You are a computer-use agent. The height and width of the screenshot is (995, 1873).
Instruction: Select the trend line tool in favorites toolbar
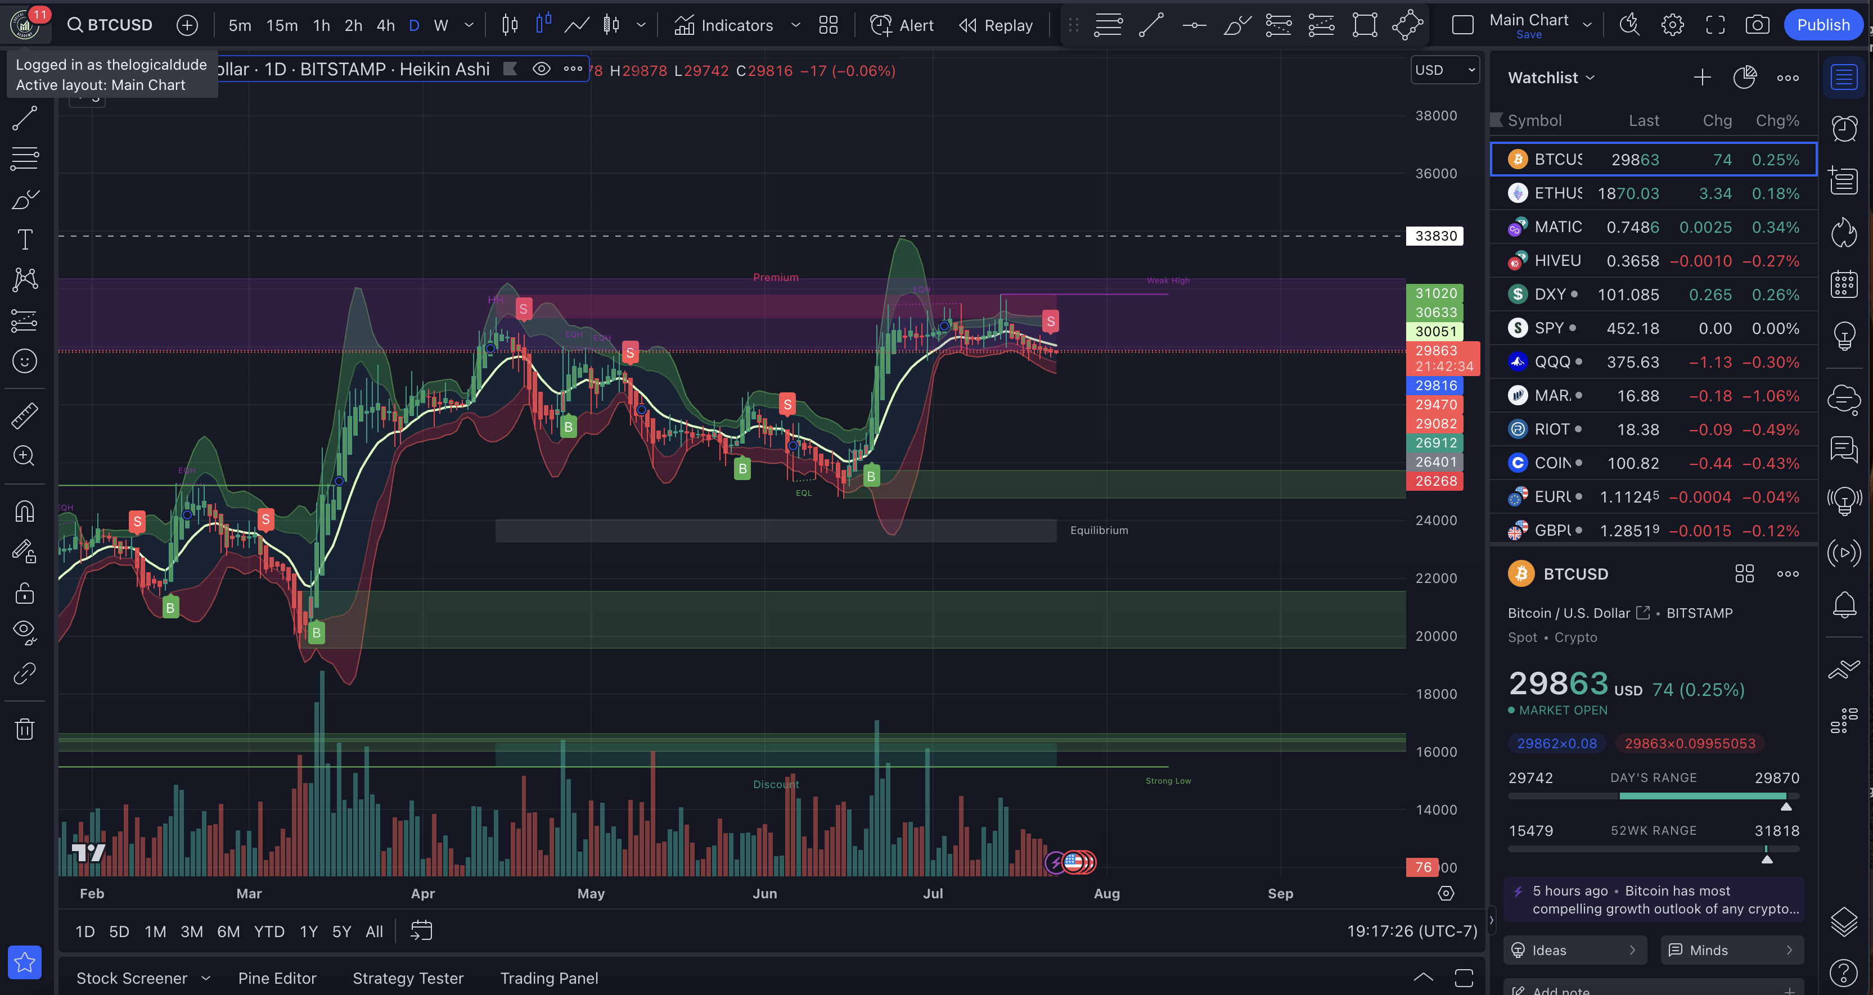1151,25
